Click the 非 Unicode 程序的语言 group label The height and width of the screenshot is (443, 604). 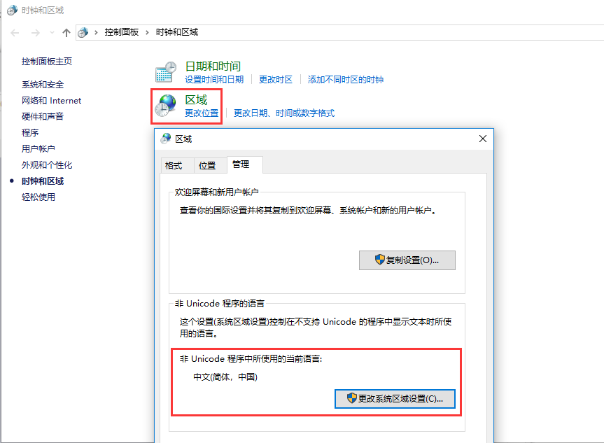(220, 304)
